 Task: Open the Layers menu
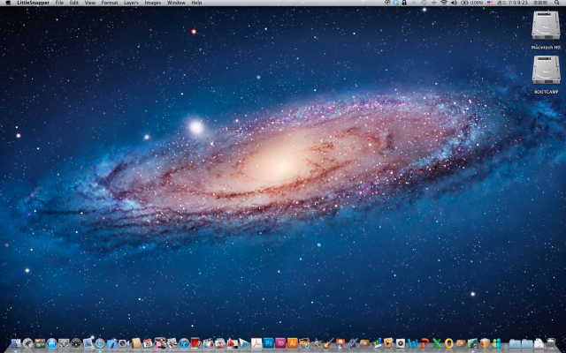131,3
